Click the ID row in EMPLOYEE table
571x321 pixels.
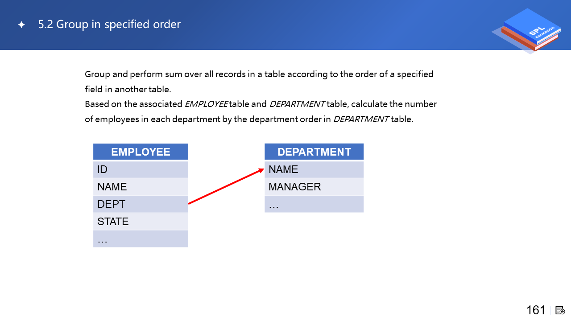(x=141, y=169)
